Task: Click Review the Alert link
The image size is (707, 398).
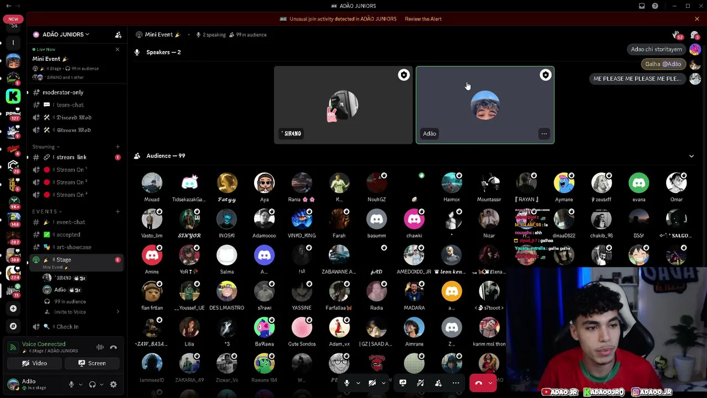Action: 423,19
